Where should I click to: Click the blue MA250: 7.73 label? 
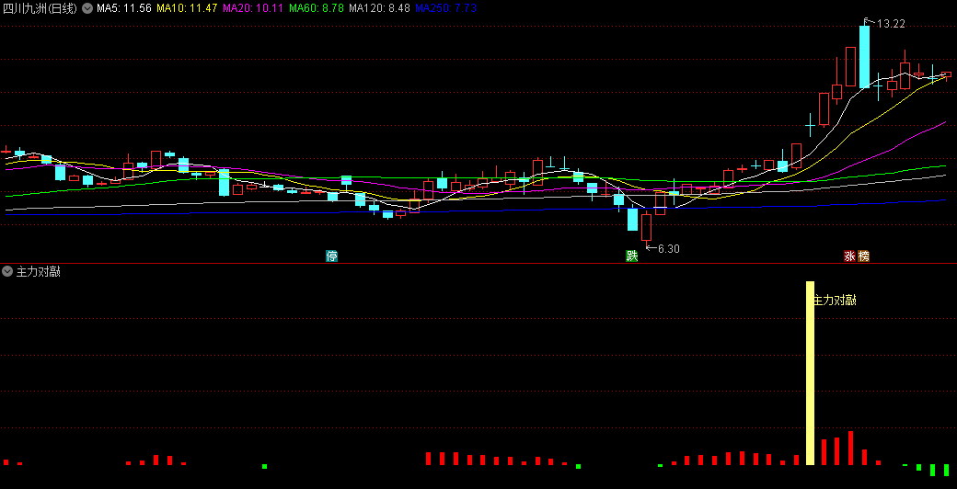(445, 8)
